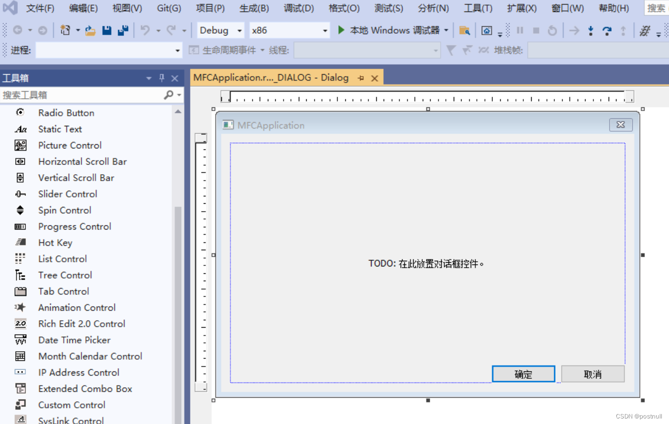
Task: Click the Step Over debug icon
Action: coord(607,30)
